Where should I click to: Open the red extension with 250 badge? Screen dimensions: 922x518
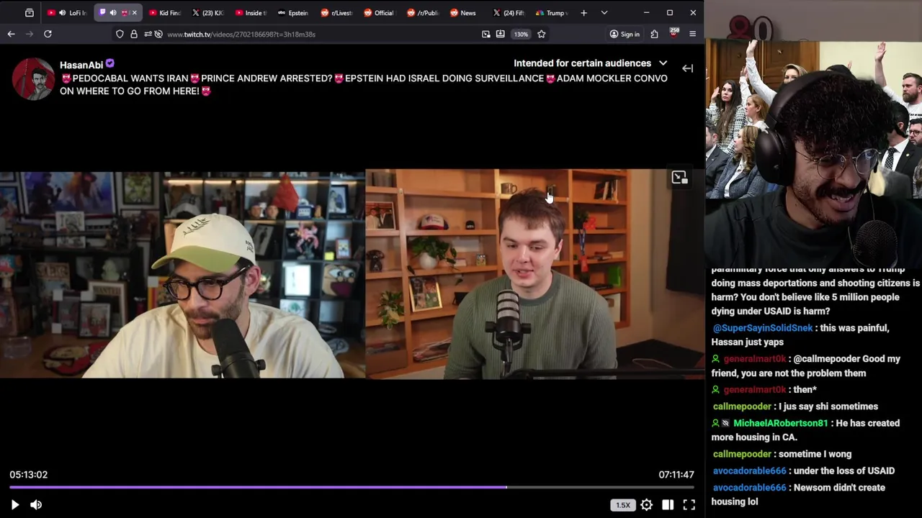click(674, 33)
